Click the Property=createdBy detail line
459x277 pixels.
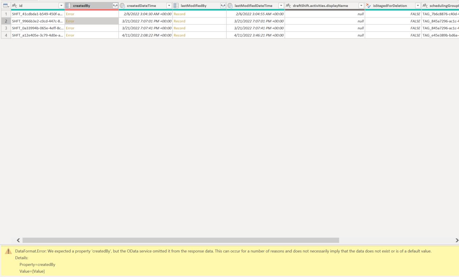(x=37, y=265)
